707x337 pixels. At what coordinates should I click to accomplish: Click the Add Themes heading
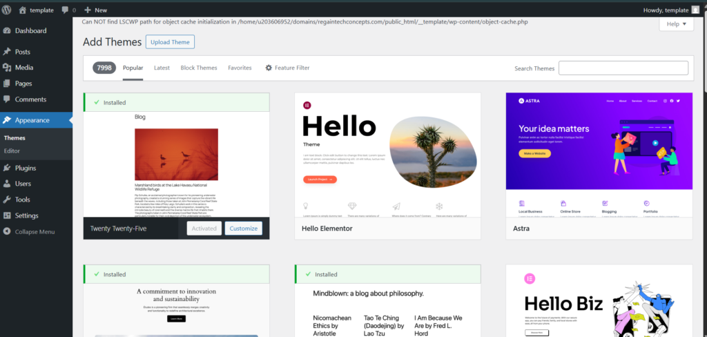[x=113, y=42]
